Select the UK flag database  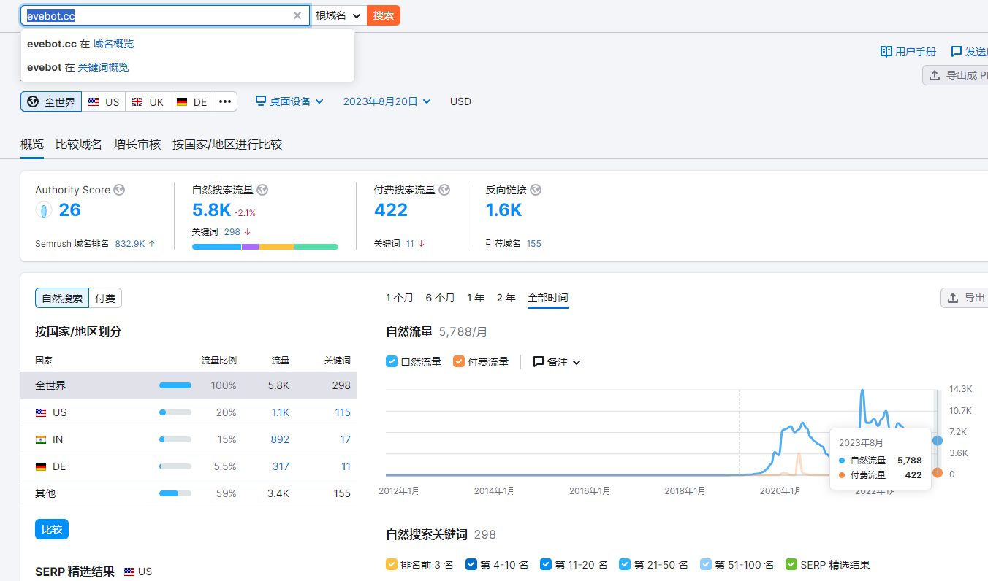[x=148, y=101]
